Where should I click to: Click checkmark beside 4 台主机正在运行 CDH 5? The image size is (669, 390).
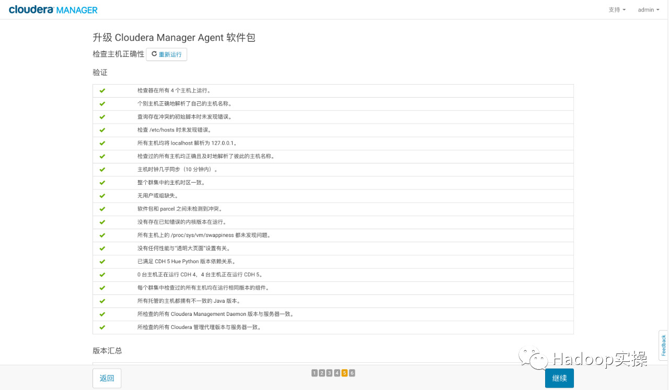(102, 275)
